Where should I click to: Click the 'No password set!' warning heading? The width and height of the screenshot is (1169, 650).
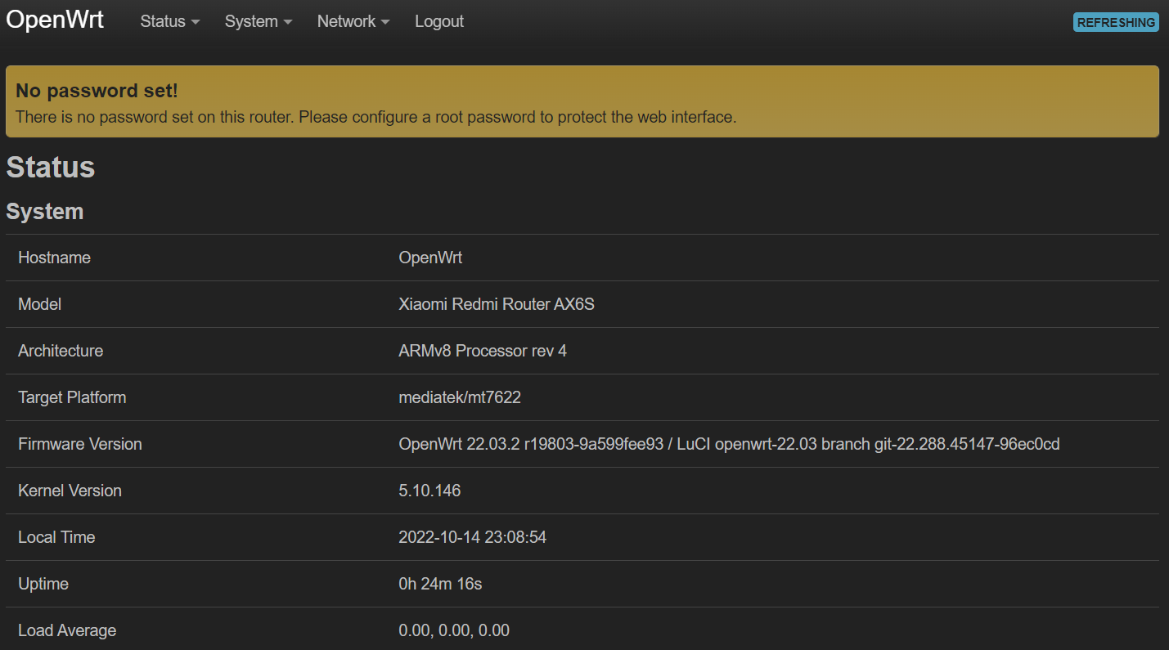97,91
